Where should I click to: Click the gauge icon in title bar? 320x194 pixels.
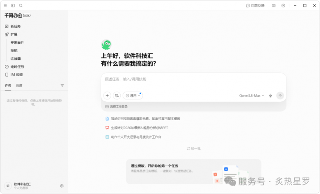pos(283,6)
